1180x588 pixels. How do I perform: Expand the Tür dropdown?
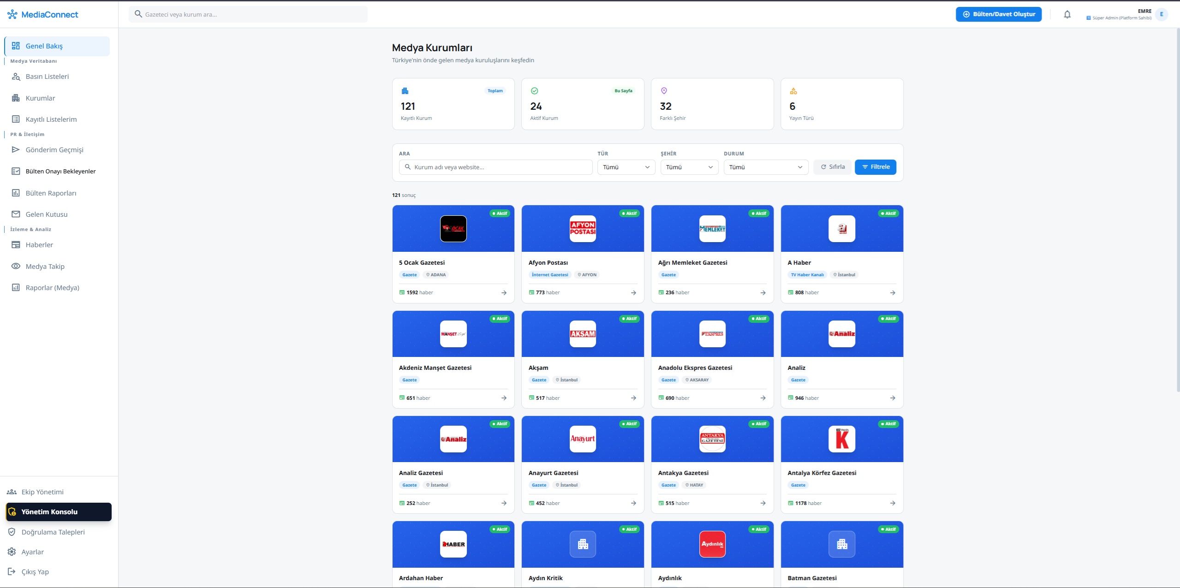point(626,167)
